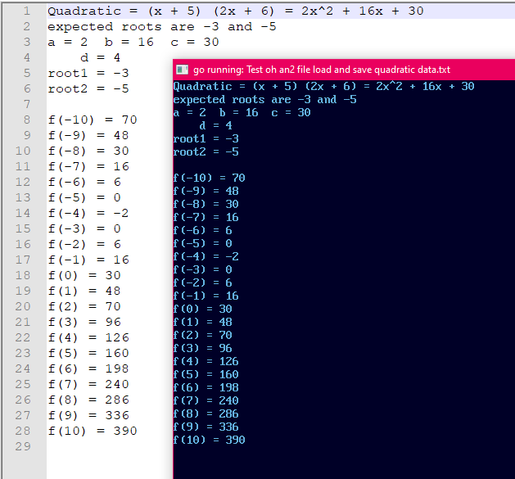Click 'f(10) = 390' in the editor
515x479 pixels.
[93, 431]
